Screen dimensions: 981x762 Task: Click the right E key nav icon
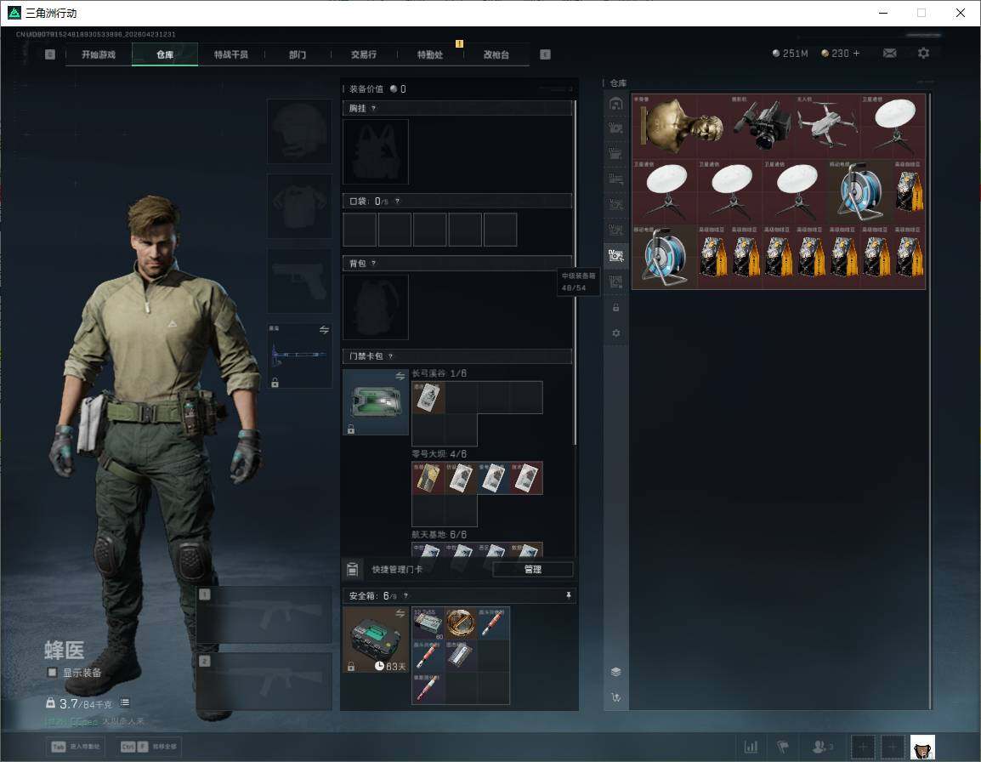tap(545, 54)
